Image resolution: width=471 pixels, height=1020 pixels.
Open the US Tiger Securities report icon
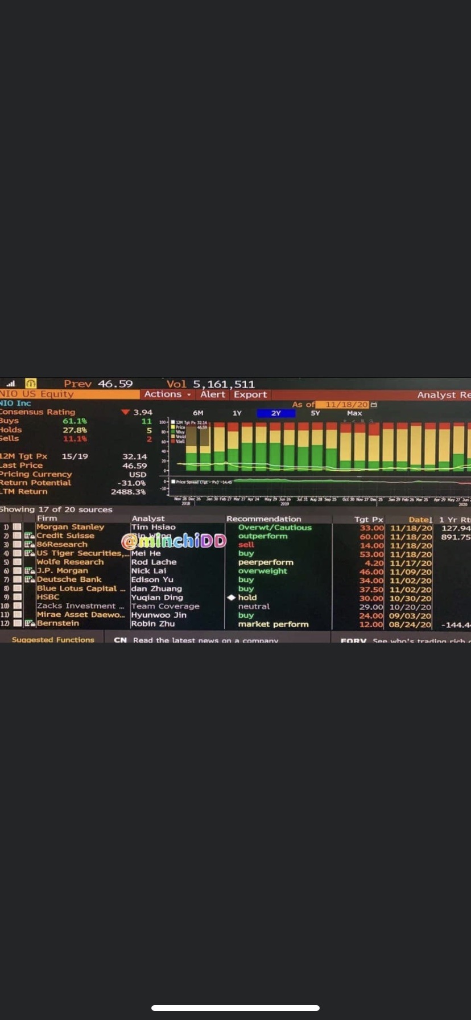[x=29, y=553]
